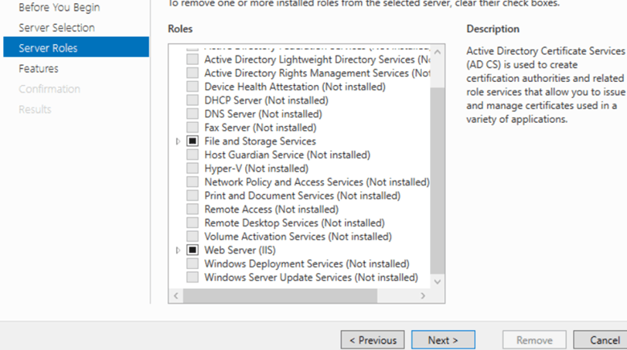Image resolution: width=627 pixels, height=350 pixels.
Task: Select the 'Print and Document Services' row
Action: coord(302,195)
